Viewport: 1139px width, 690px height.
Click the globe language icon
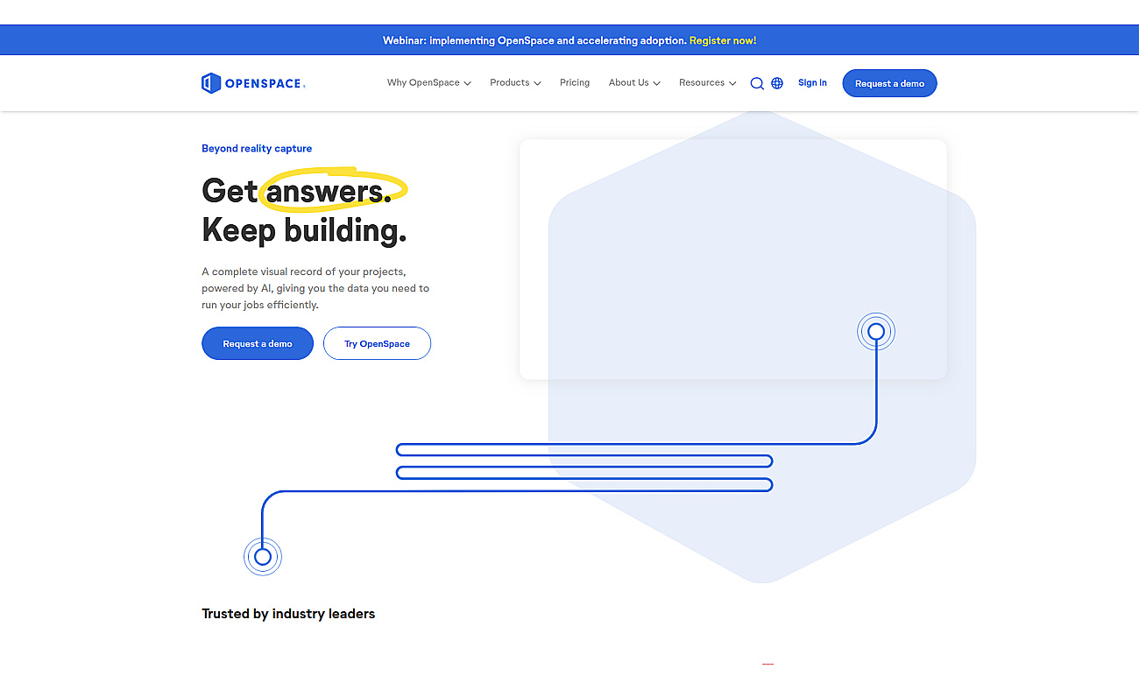pyautogui.click(x=777, y=83)
